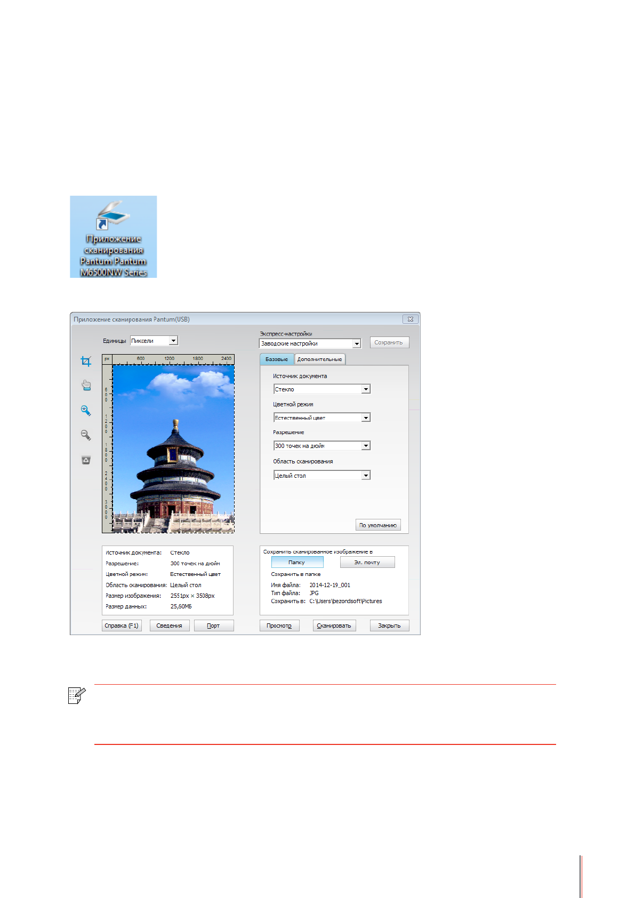Choose Эл. почту as save destination

[x=367, y=562]
